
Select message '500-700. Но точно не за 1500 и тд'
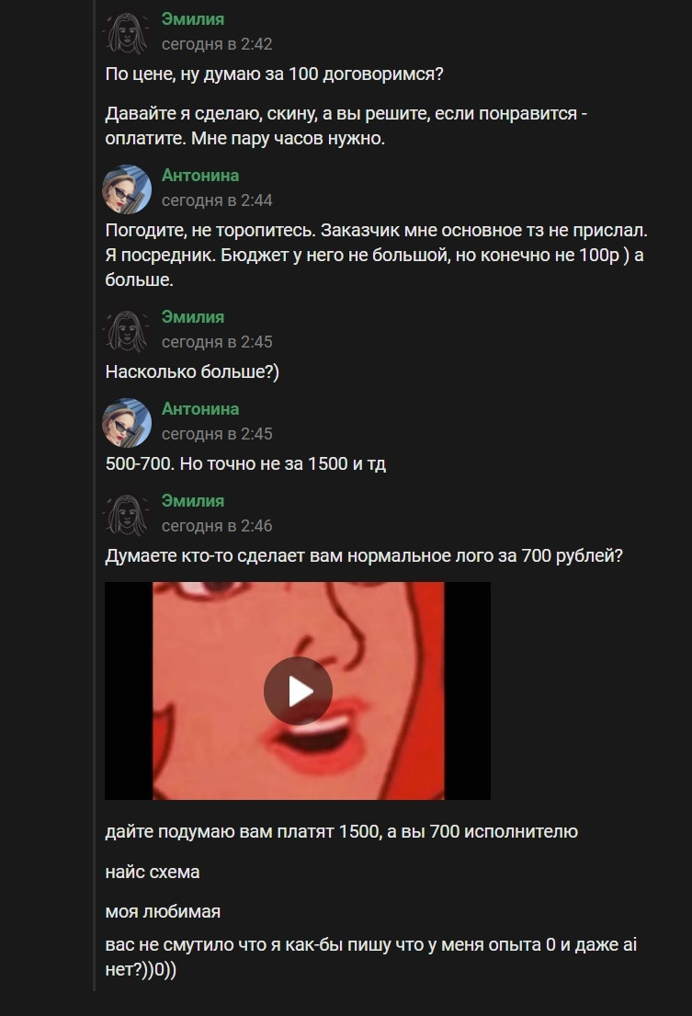pyautogui.click(x=245, y=464)
